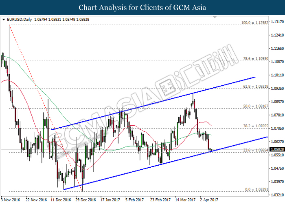
Task: Click the 29 Dec 2016 date label
Action: 85,200
